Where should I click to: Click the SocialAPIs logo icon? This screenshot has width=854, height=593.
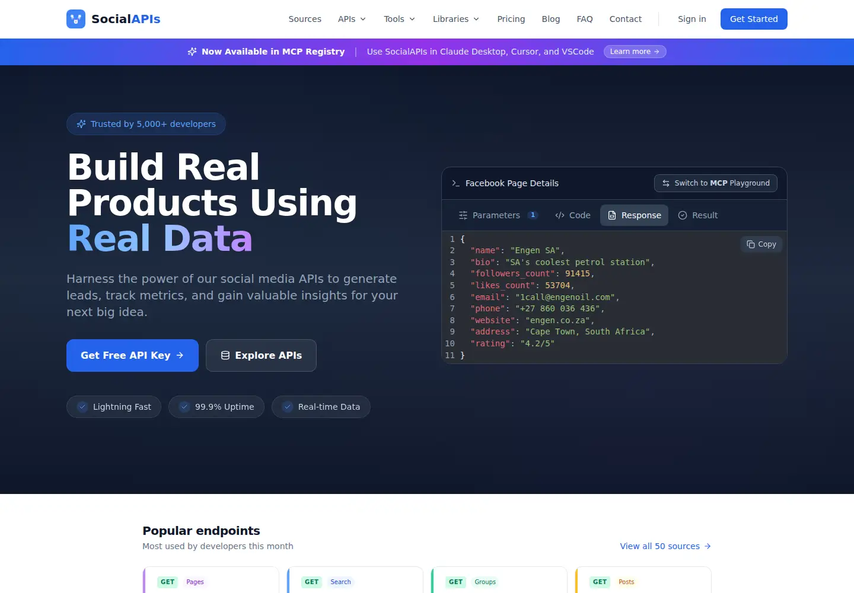pos(76,19)
